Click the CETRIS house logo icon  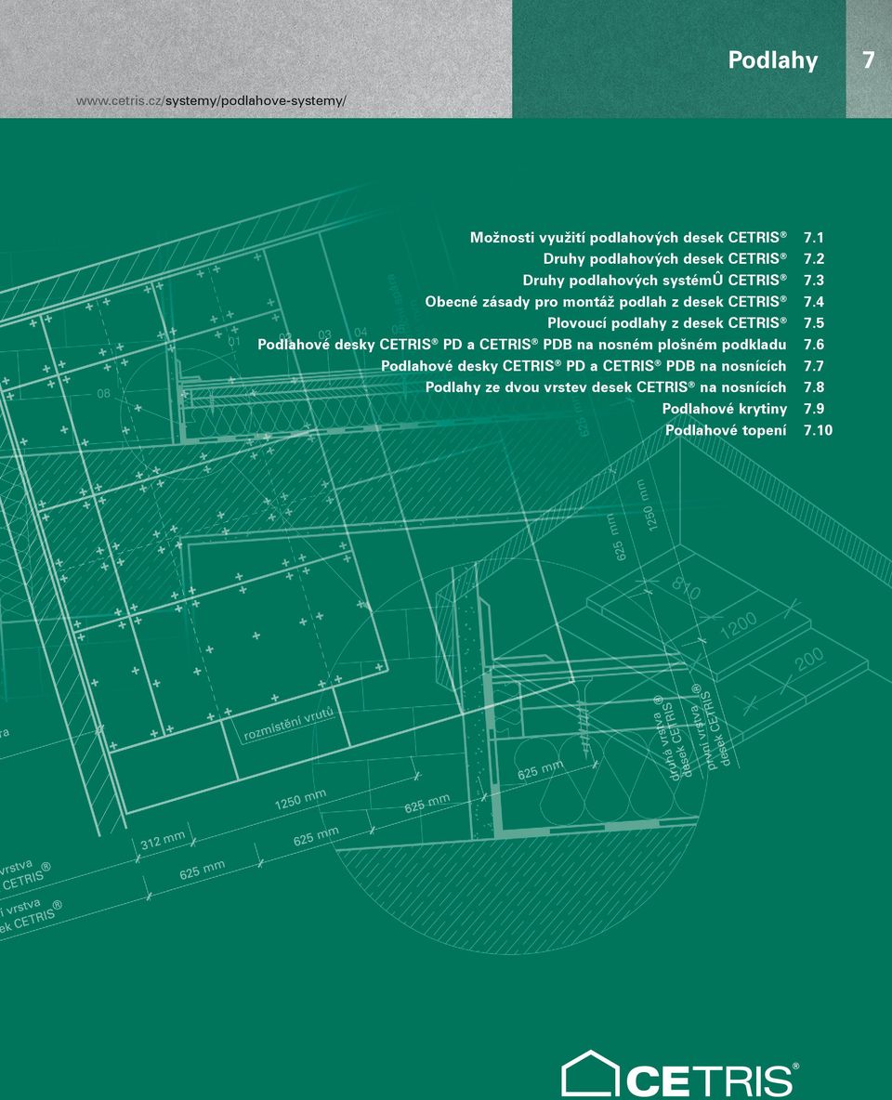[590, 1073]
